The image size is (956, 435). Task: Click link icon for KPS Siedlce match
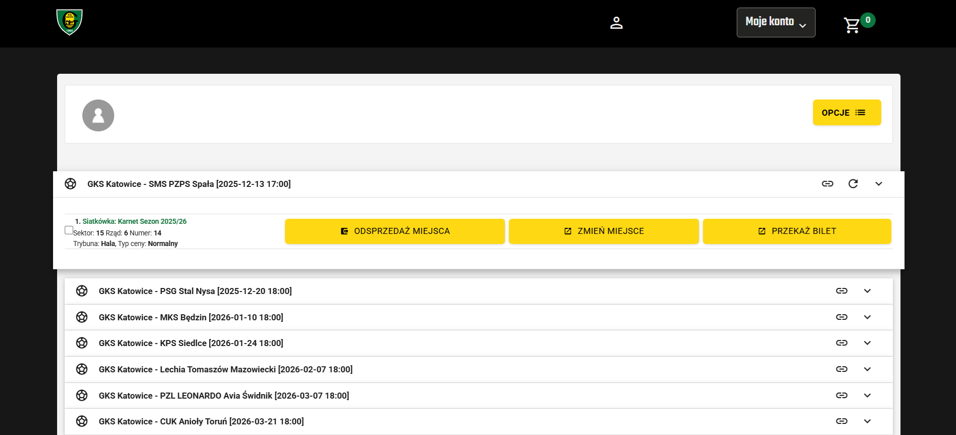tap(841, 343)
